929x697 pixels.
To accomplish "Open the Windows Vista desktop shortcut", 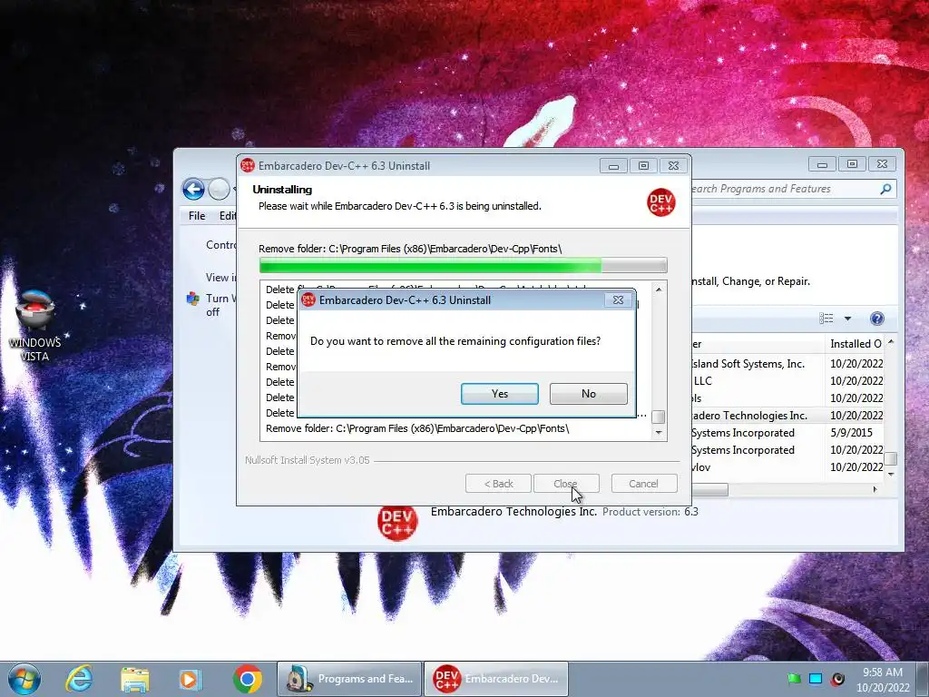I will (35, 325).
